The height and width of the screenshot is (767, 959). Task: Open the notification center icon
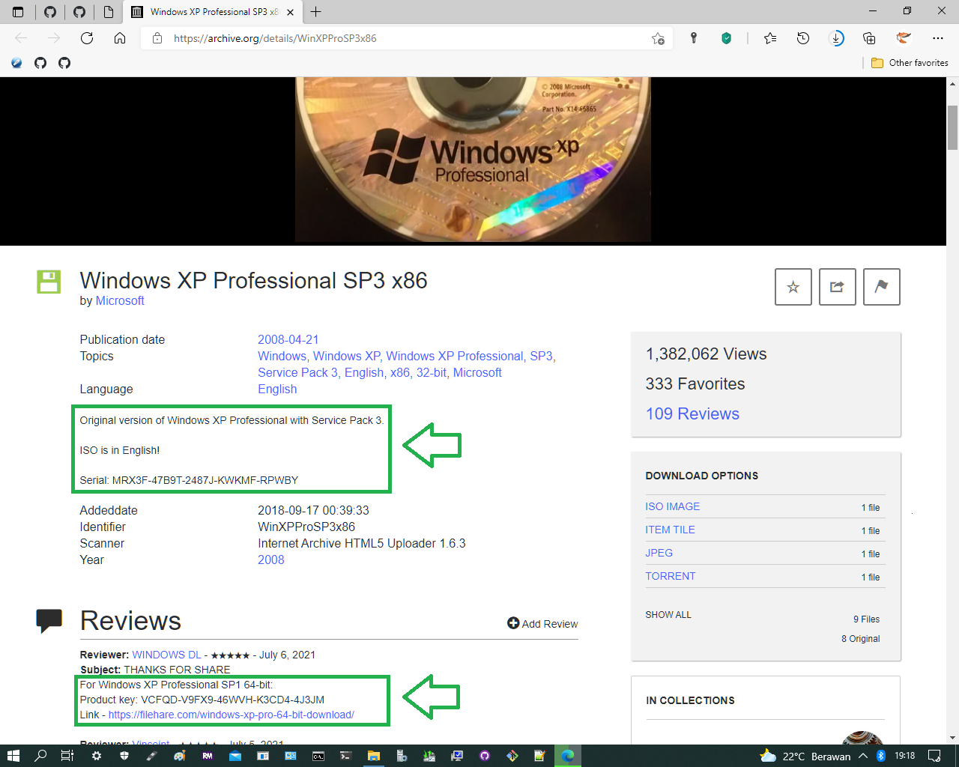coord(934,756)
